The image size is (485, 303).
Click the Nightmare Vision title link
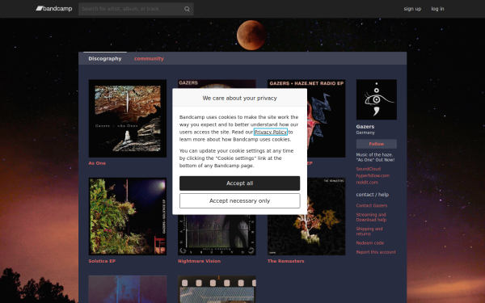(199, 261)
